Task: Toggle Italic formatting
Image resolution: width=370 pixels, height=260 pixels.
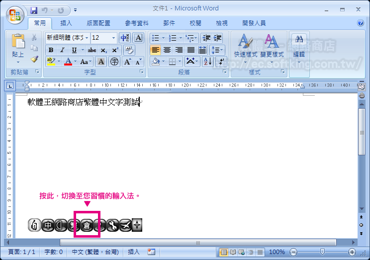Action: coord(62,50)
